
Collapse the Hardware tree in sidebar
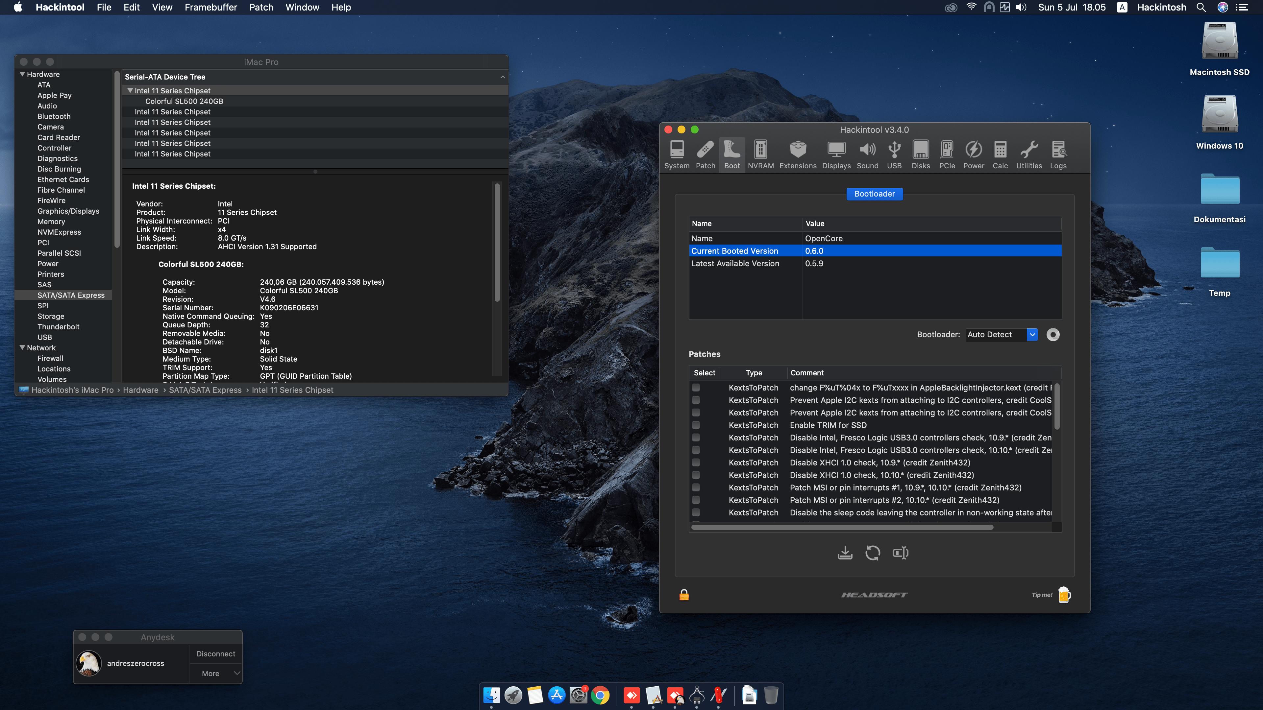pos(22,74)
